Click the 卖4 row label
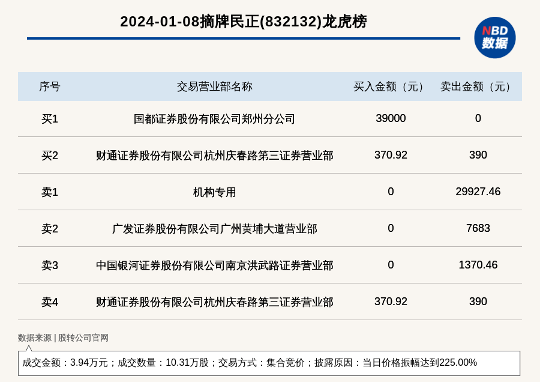 [x=50, y=302]
